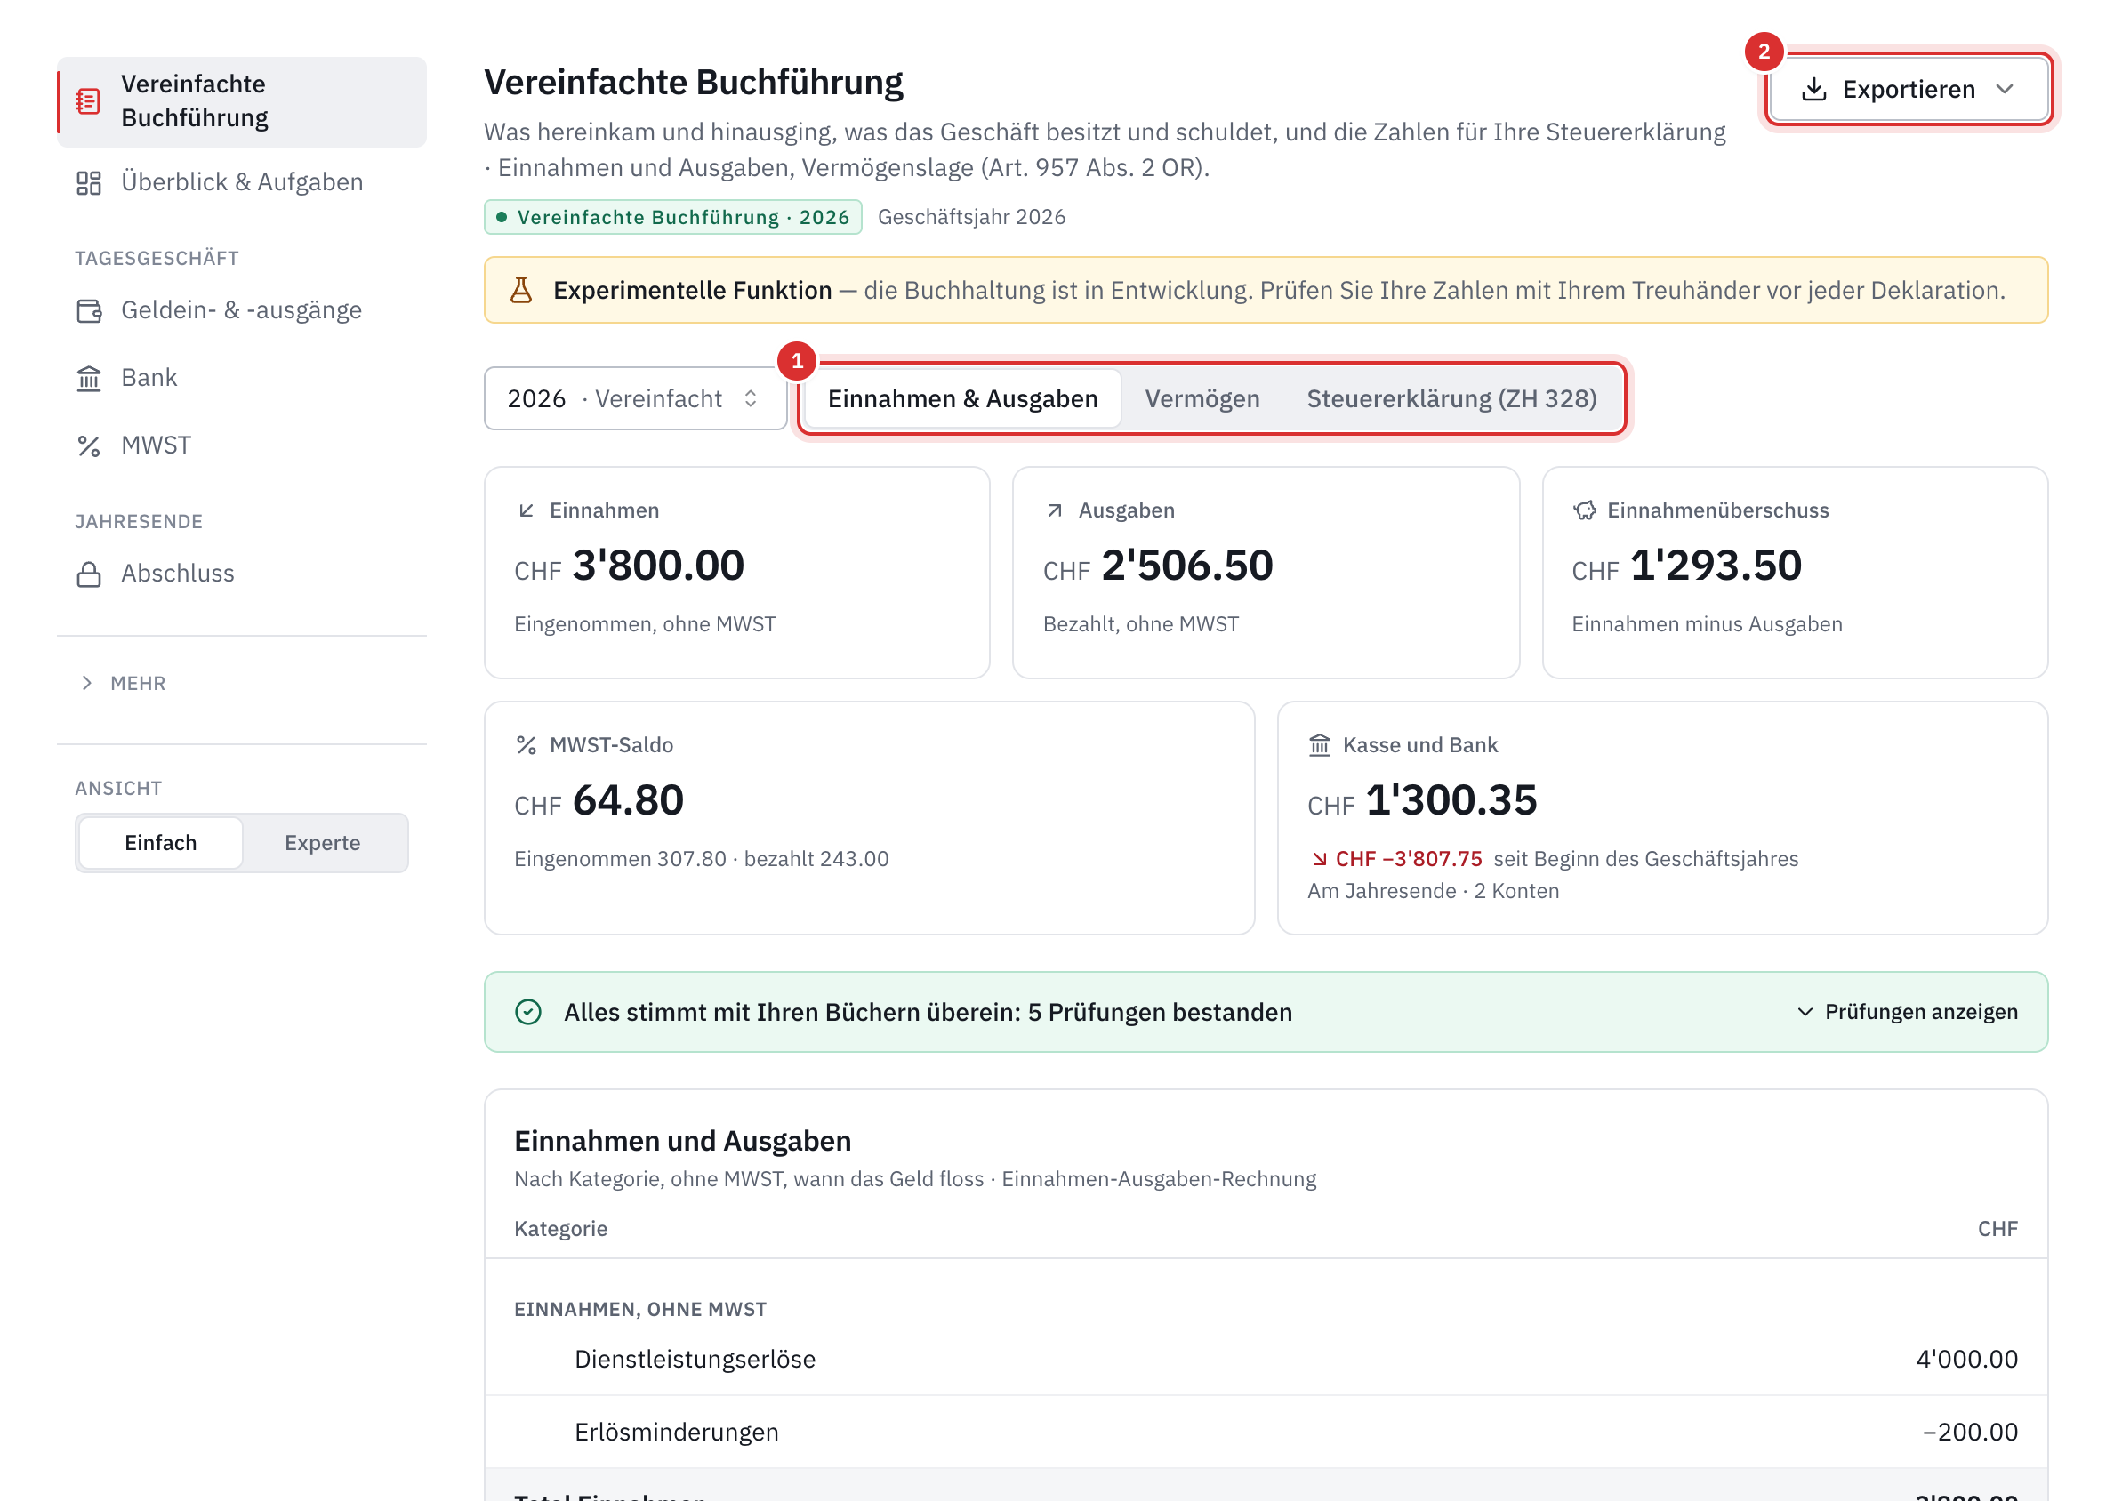The width and height of the screenshot is (2106, 1501).
Task: Switch view mode to Experte
Action: (x=323, y=843)
